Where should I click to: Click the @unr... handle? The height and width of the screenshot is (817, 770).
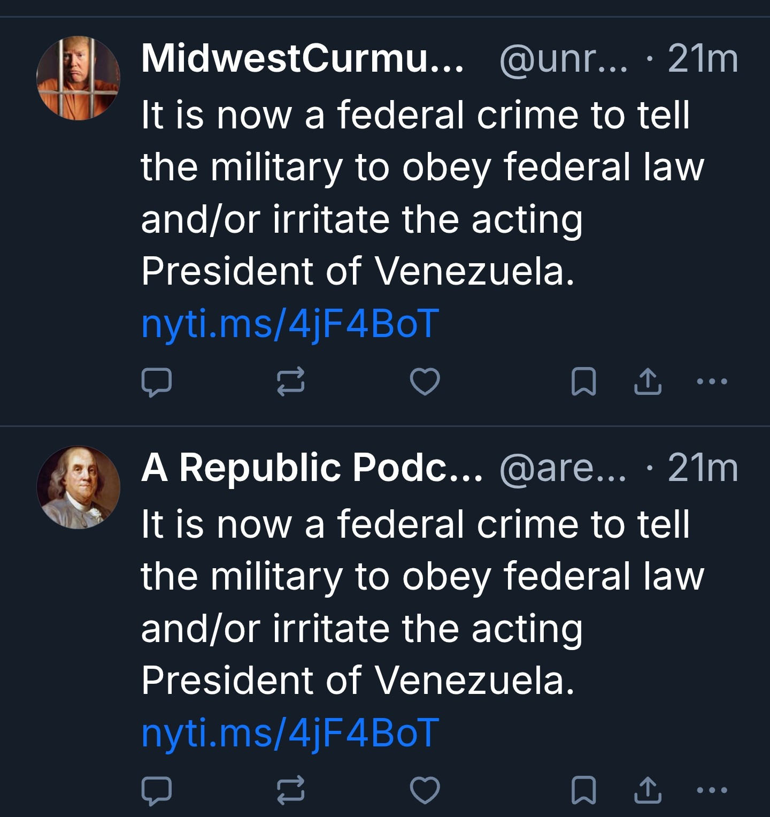(564, 58)
